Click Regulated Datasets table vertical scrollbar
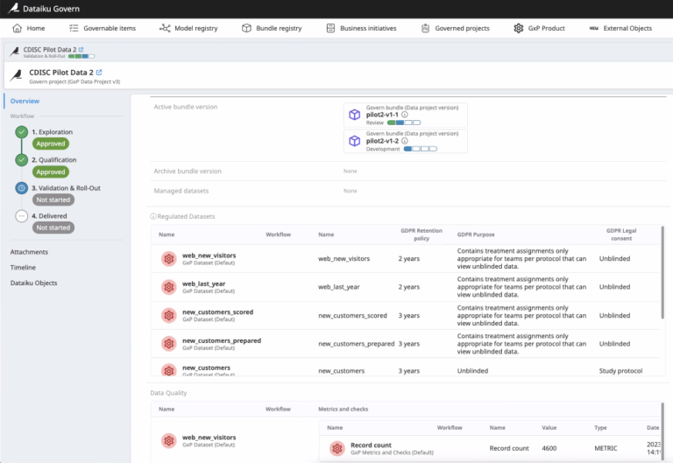The width and height of the screenshot is (673, 463). tap(662, 273)
